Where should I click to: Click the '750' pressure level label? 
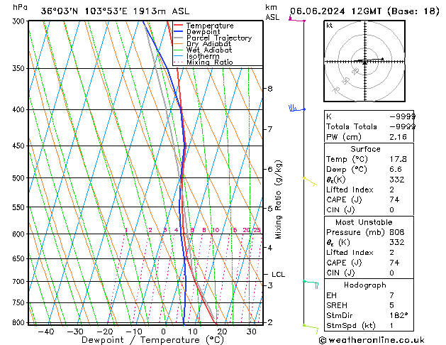20,303
